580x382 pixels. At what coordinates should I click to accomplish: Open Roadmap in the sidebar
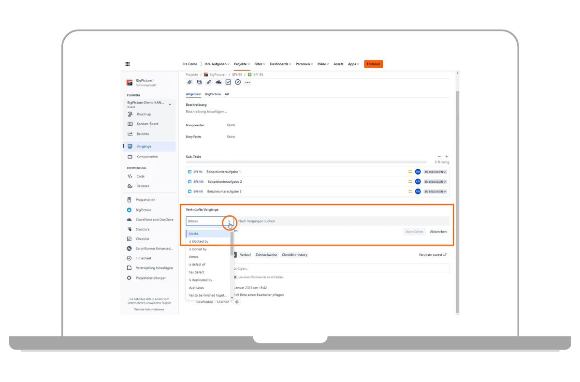(144, 114)
